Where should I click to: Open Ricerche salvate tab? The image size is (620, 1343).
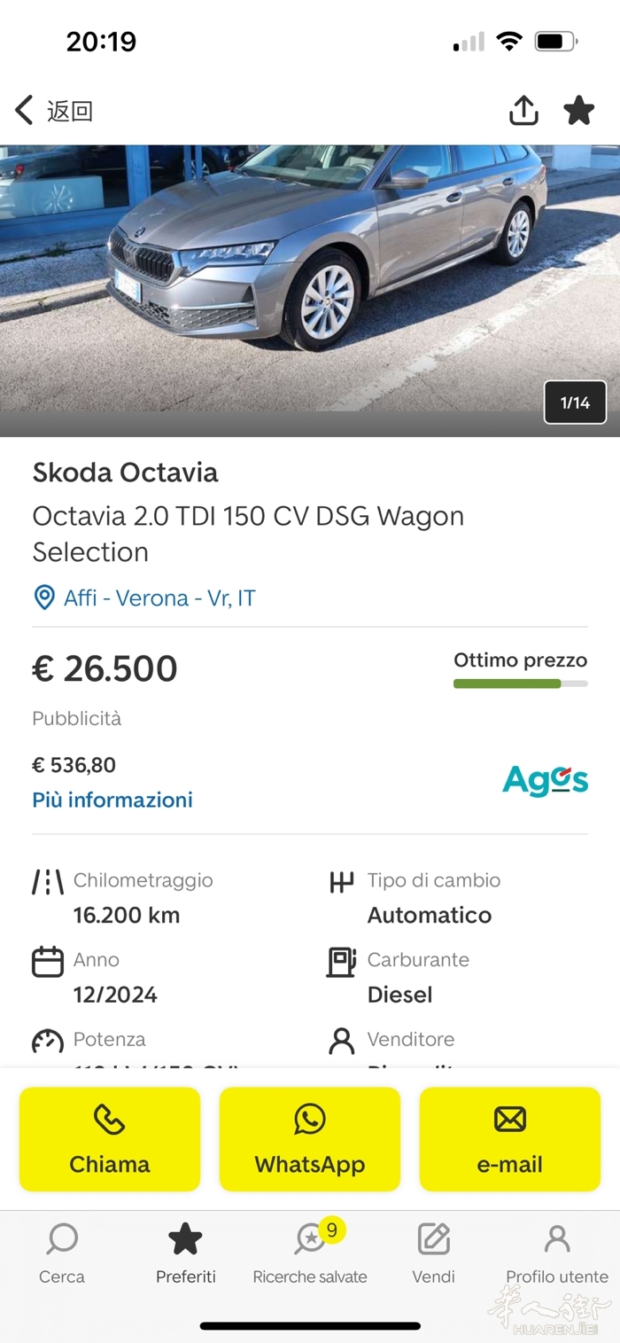[x=310, y=1252]
